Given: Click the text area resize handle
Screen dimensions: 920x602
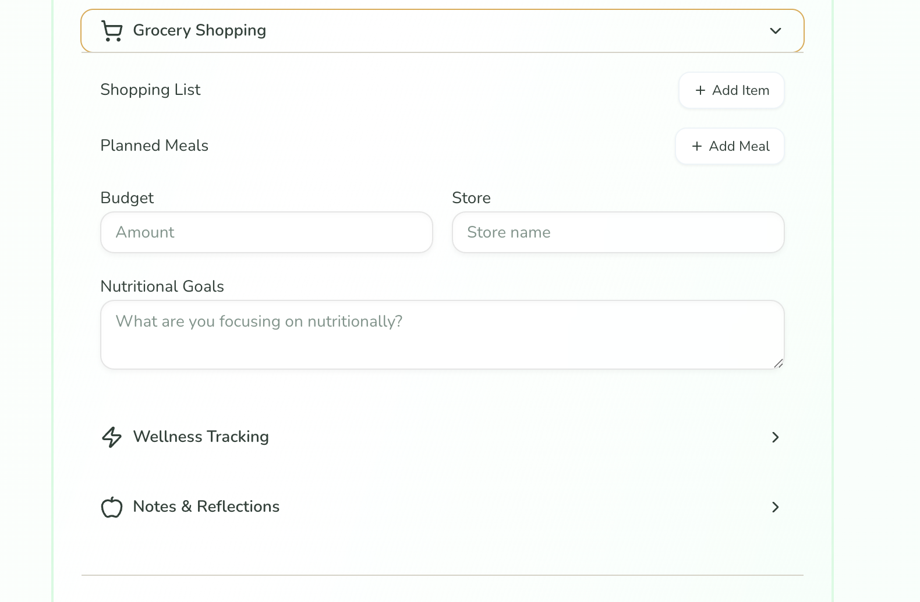Looking at the screenshot, I should [x=779, y=363].
